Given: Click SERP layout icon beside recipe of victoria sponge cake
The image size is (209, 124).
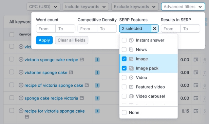Looking at the screenshot, I should tap(87, 85).
